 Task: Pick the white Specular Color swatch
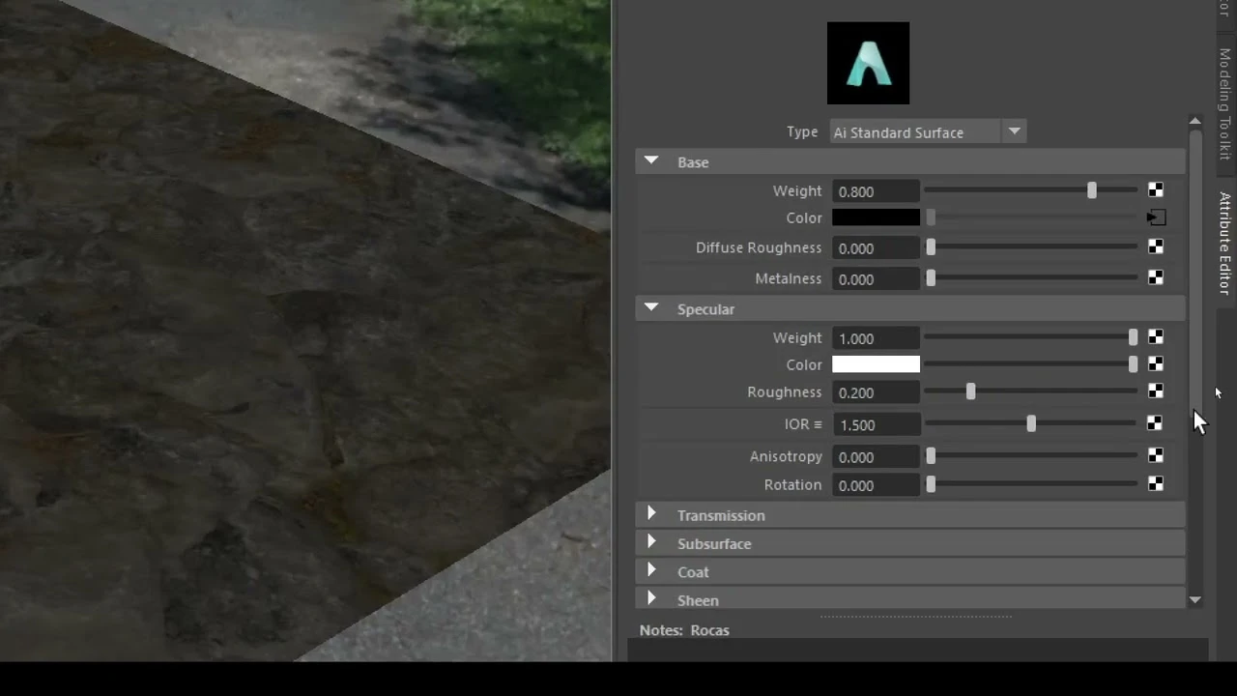tap(876, 364)
